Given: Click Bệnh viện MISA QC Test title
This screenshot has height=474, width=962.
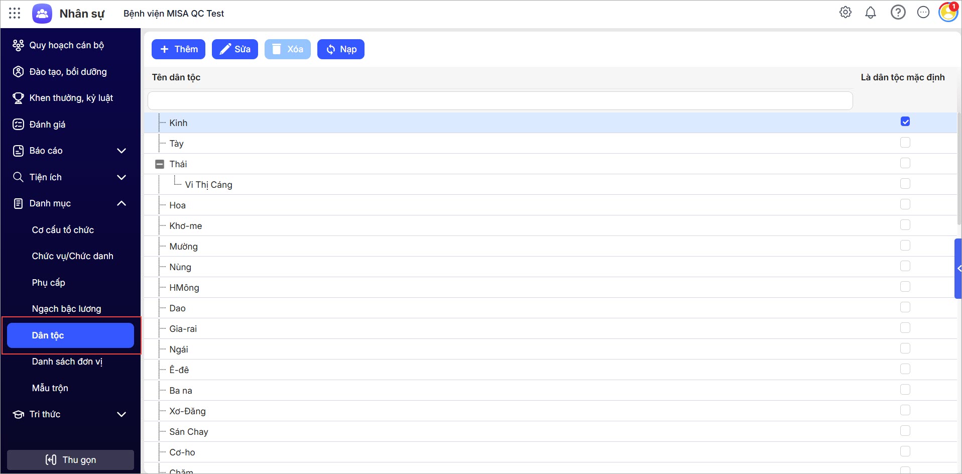Looking at the screenshot, I should click(174, 14).
